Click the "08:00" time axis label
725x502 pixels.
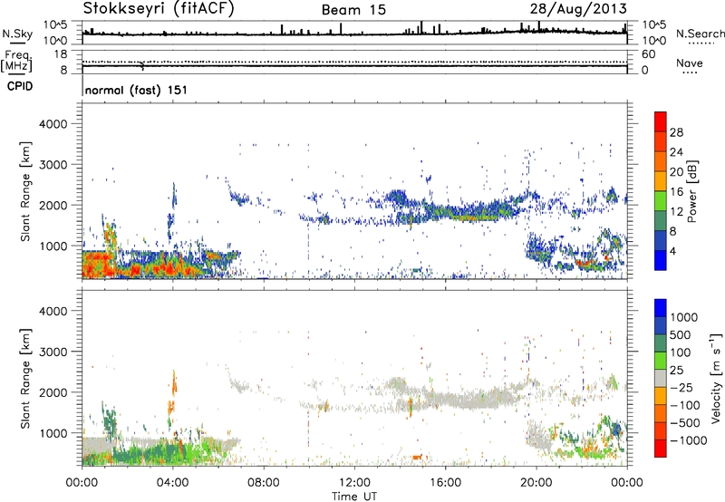click(x=264, y=483)
